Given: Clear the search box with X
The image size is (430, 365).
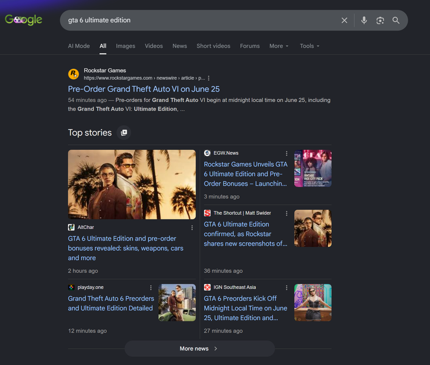Looking at the screenshot, I should click(x=345, y=20).
